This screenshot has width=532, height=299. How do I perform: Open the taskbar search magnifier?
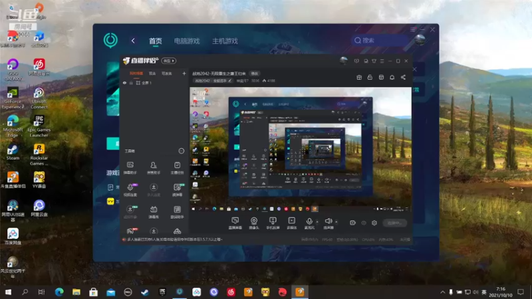[x=25, y=292]
